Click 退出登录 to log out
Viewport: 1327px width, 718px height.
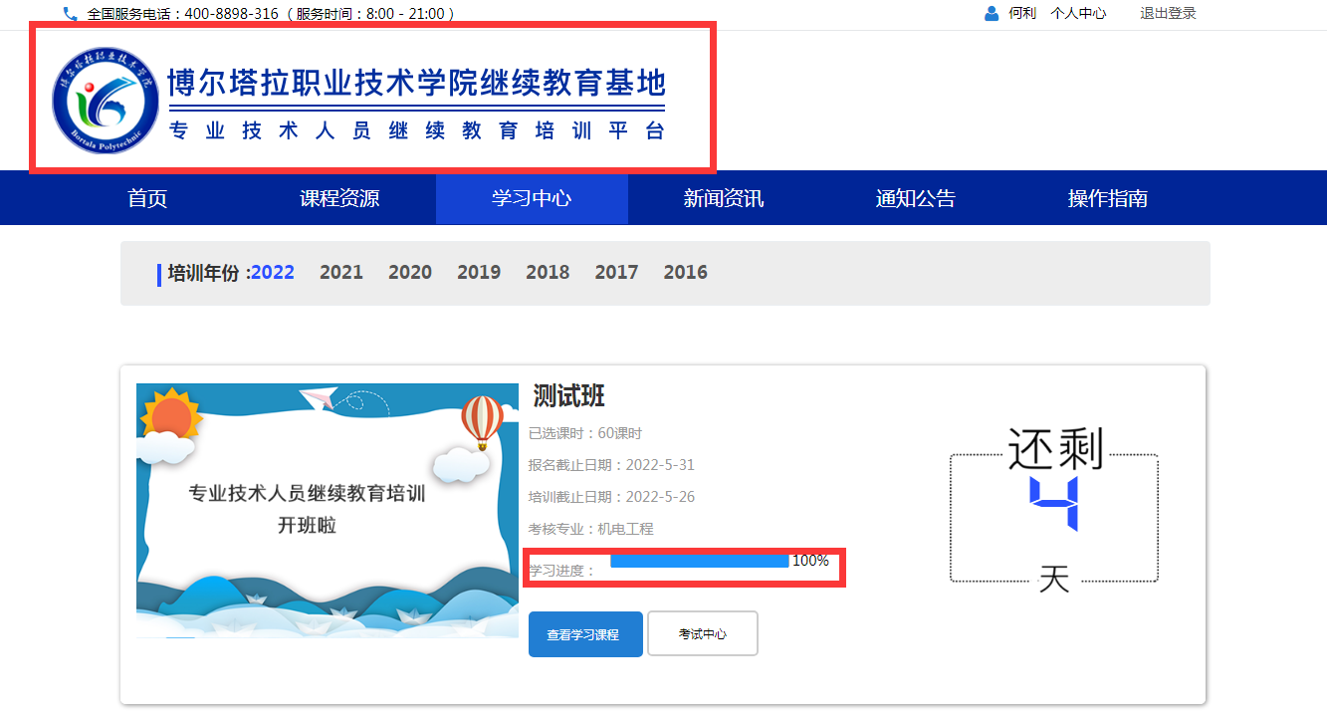(x=1168, y=14)
